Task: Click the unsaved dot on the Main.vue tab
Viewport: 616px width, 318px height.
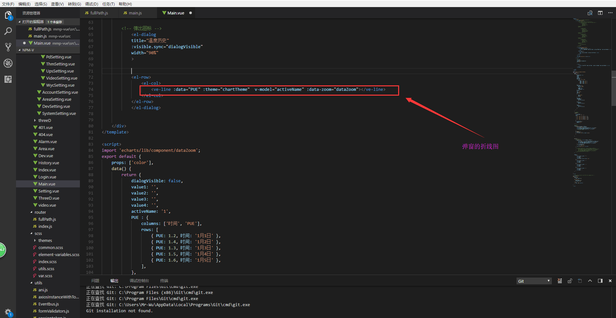Action: pos(191,13)
